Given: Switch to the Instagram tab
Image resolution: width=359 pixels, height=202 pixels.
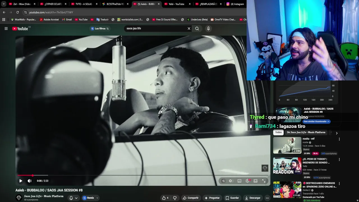Looking at the screenshot, I should (235, 4).
